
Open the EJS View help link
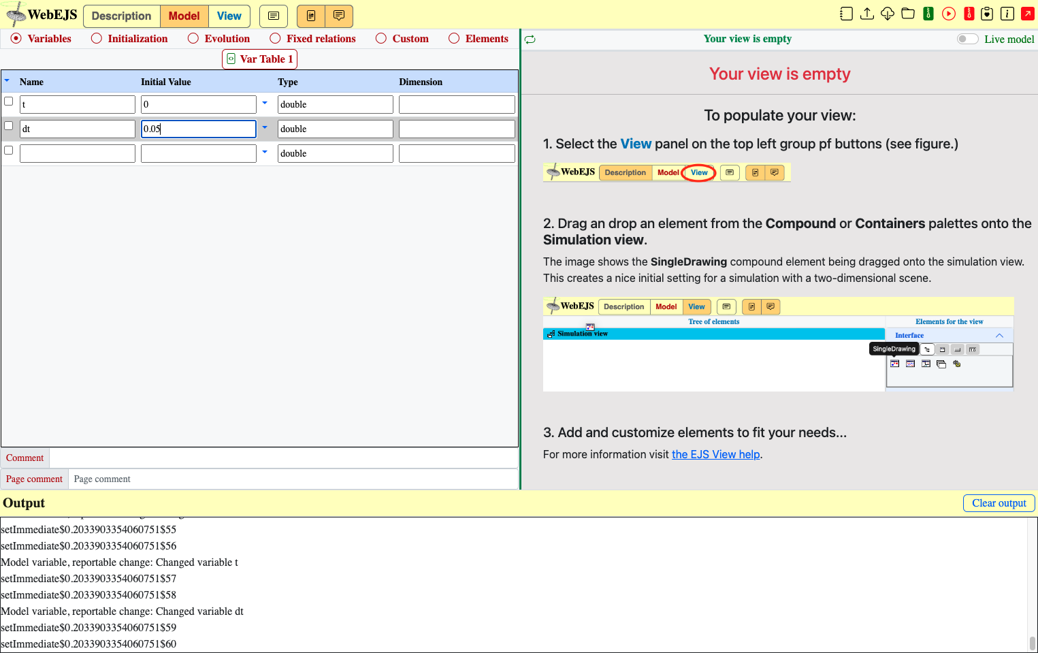pos(716,454)
